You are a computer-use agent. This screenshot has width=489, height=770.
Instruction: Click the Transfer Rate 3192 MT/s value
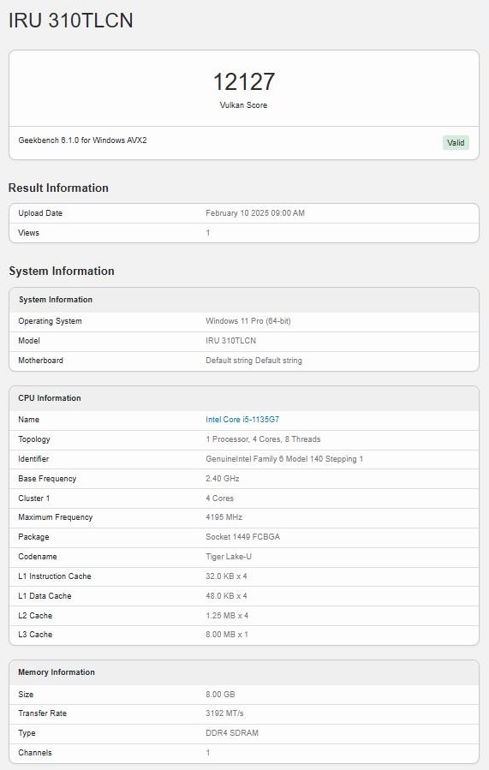tap(224, 713)
